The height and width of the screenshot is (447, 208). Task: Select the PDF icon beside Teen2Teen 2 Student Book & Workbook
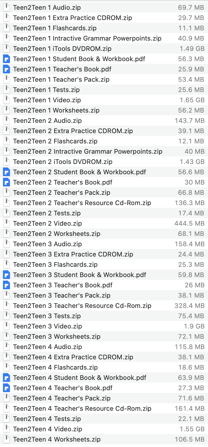tap(6, 172)
